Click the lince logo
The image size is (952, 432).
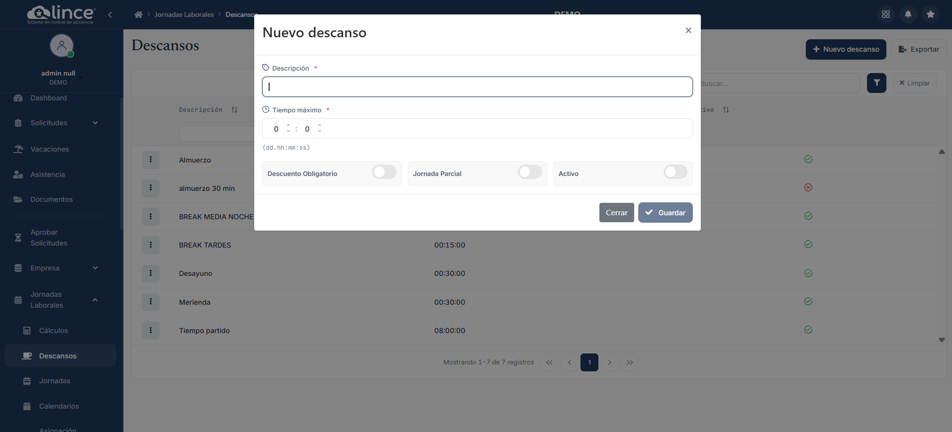point(61,14)
